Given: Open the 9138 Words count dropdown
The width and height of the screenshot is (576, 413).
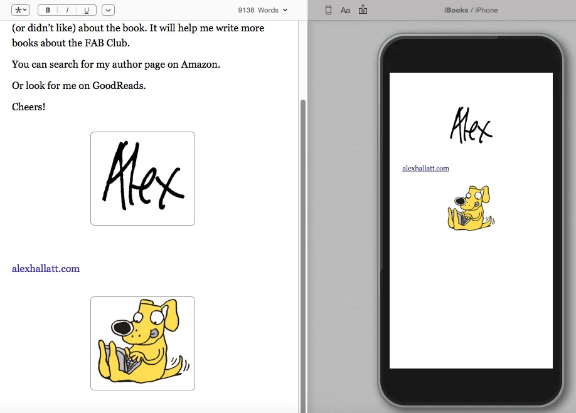Looking at the screenshot, I should 262,9.
